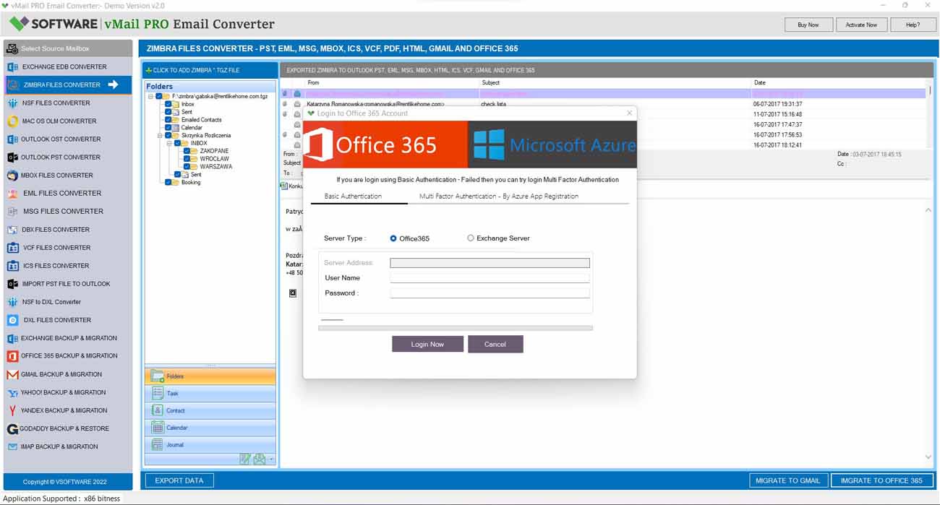The image size is (940, 505).
Task: Collapse the Skrzynka Rozliczenia tree node
Action: point(160,135)
